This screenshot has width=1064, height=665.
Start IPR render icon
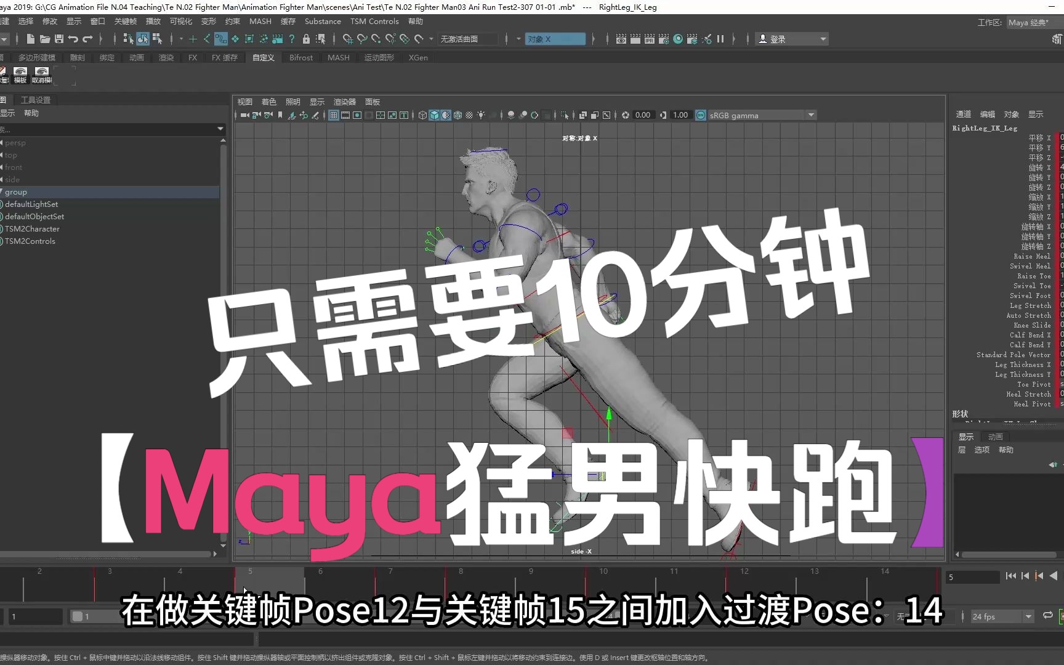tap(650, 39)
